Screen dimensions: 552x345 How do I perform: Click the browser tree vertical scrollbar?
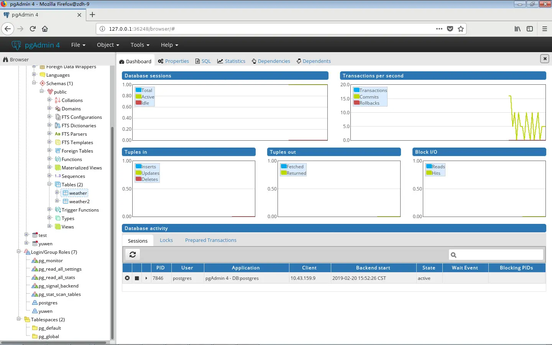pyautogui.click(x=112, y=233)
